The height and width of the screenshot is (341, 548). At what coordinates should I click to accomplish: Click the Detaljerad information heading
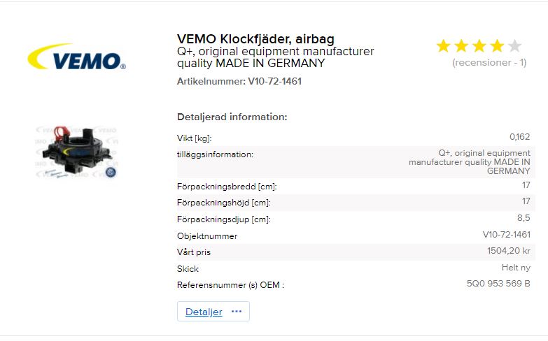tap(232, 117)
